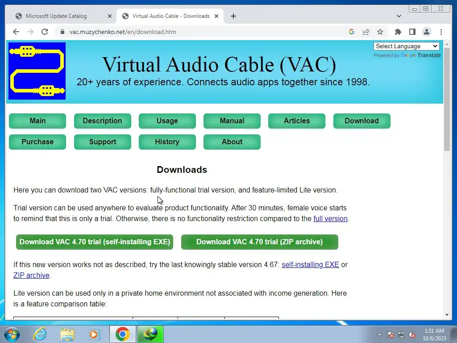Close the Virtual Audio Cable tab

tap(216, 16)
